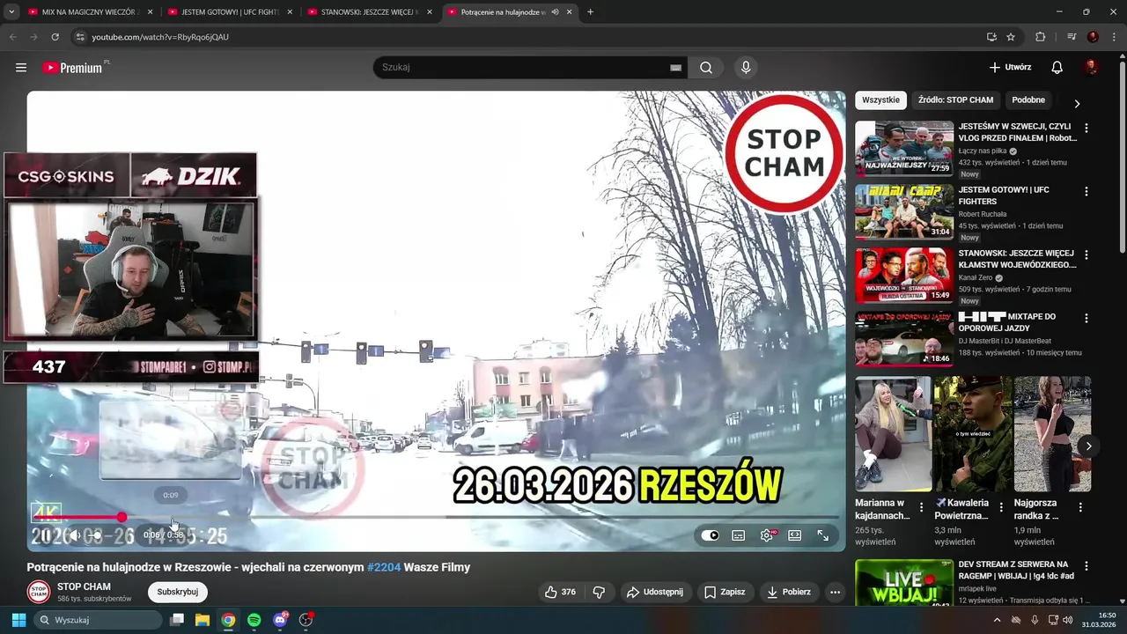Open more actions menu below the video
This screenshot has width=1127, height=634.
click(835, 592)
